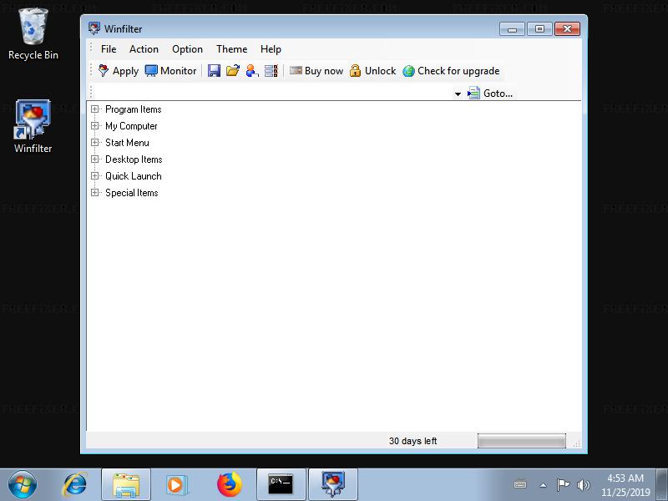Select the "My Computer" label
Image resolution: width=668 pixels, height=501 pixels.
click(x=131, y=126)
